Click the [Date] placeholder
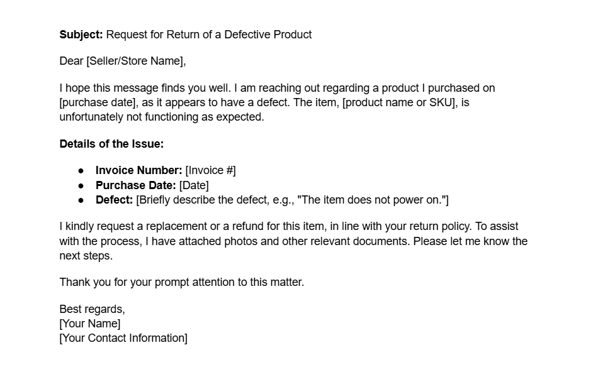Viewport: 598px width, 377px height. click(194, 185)
